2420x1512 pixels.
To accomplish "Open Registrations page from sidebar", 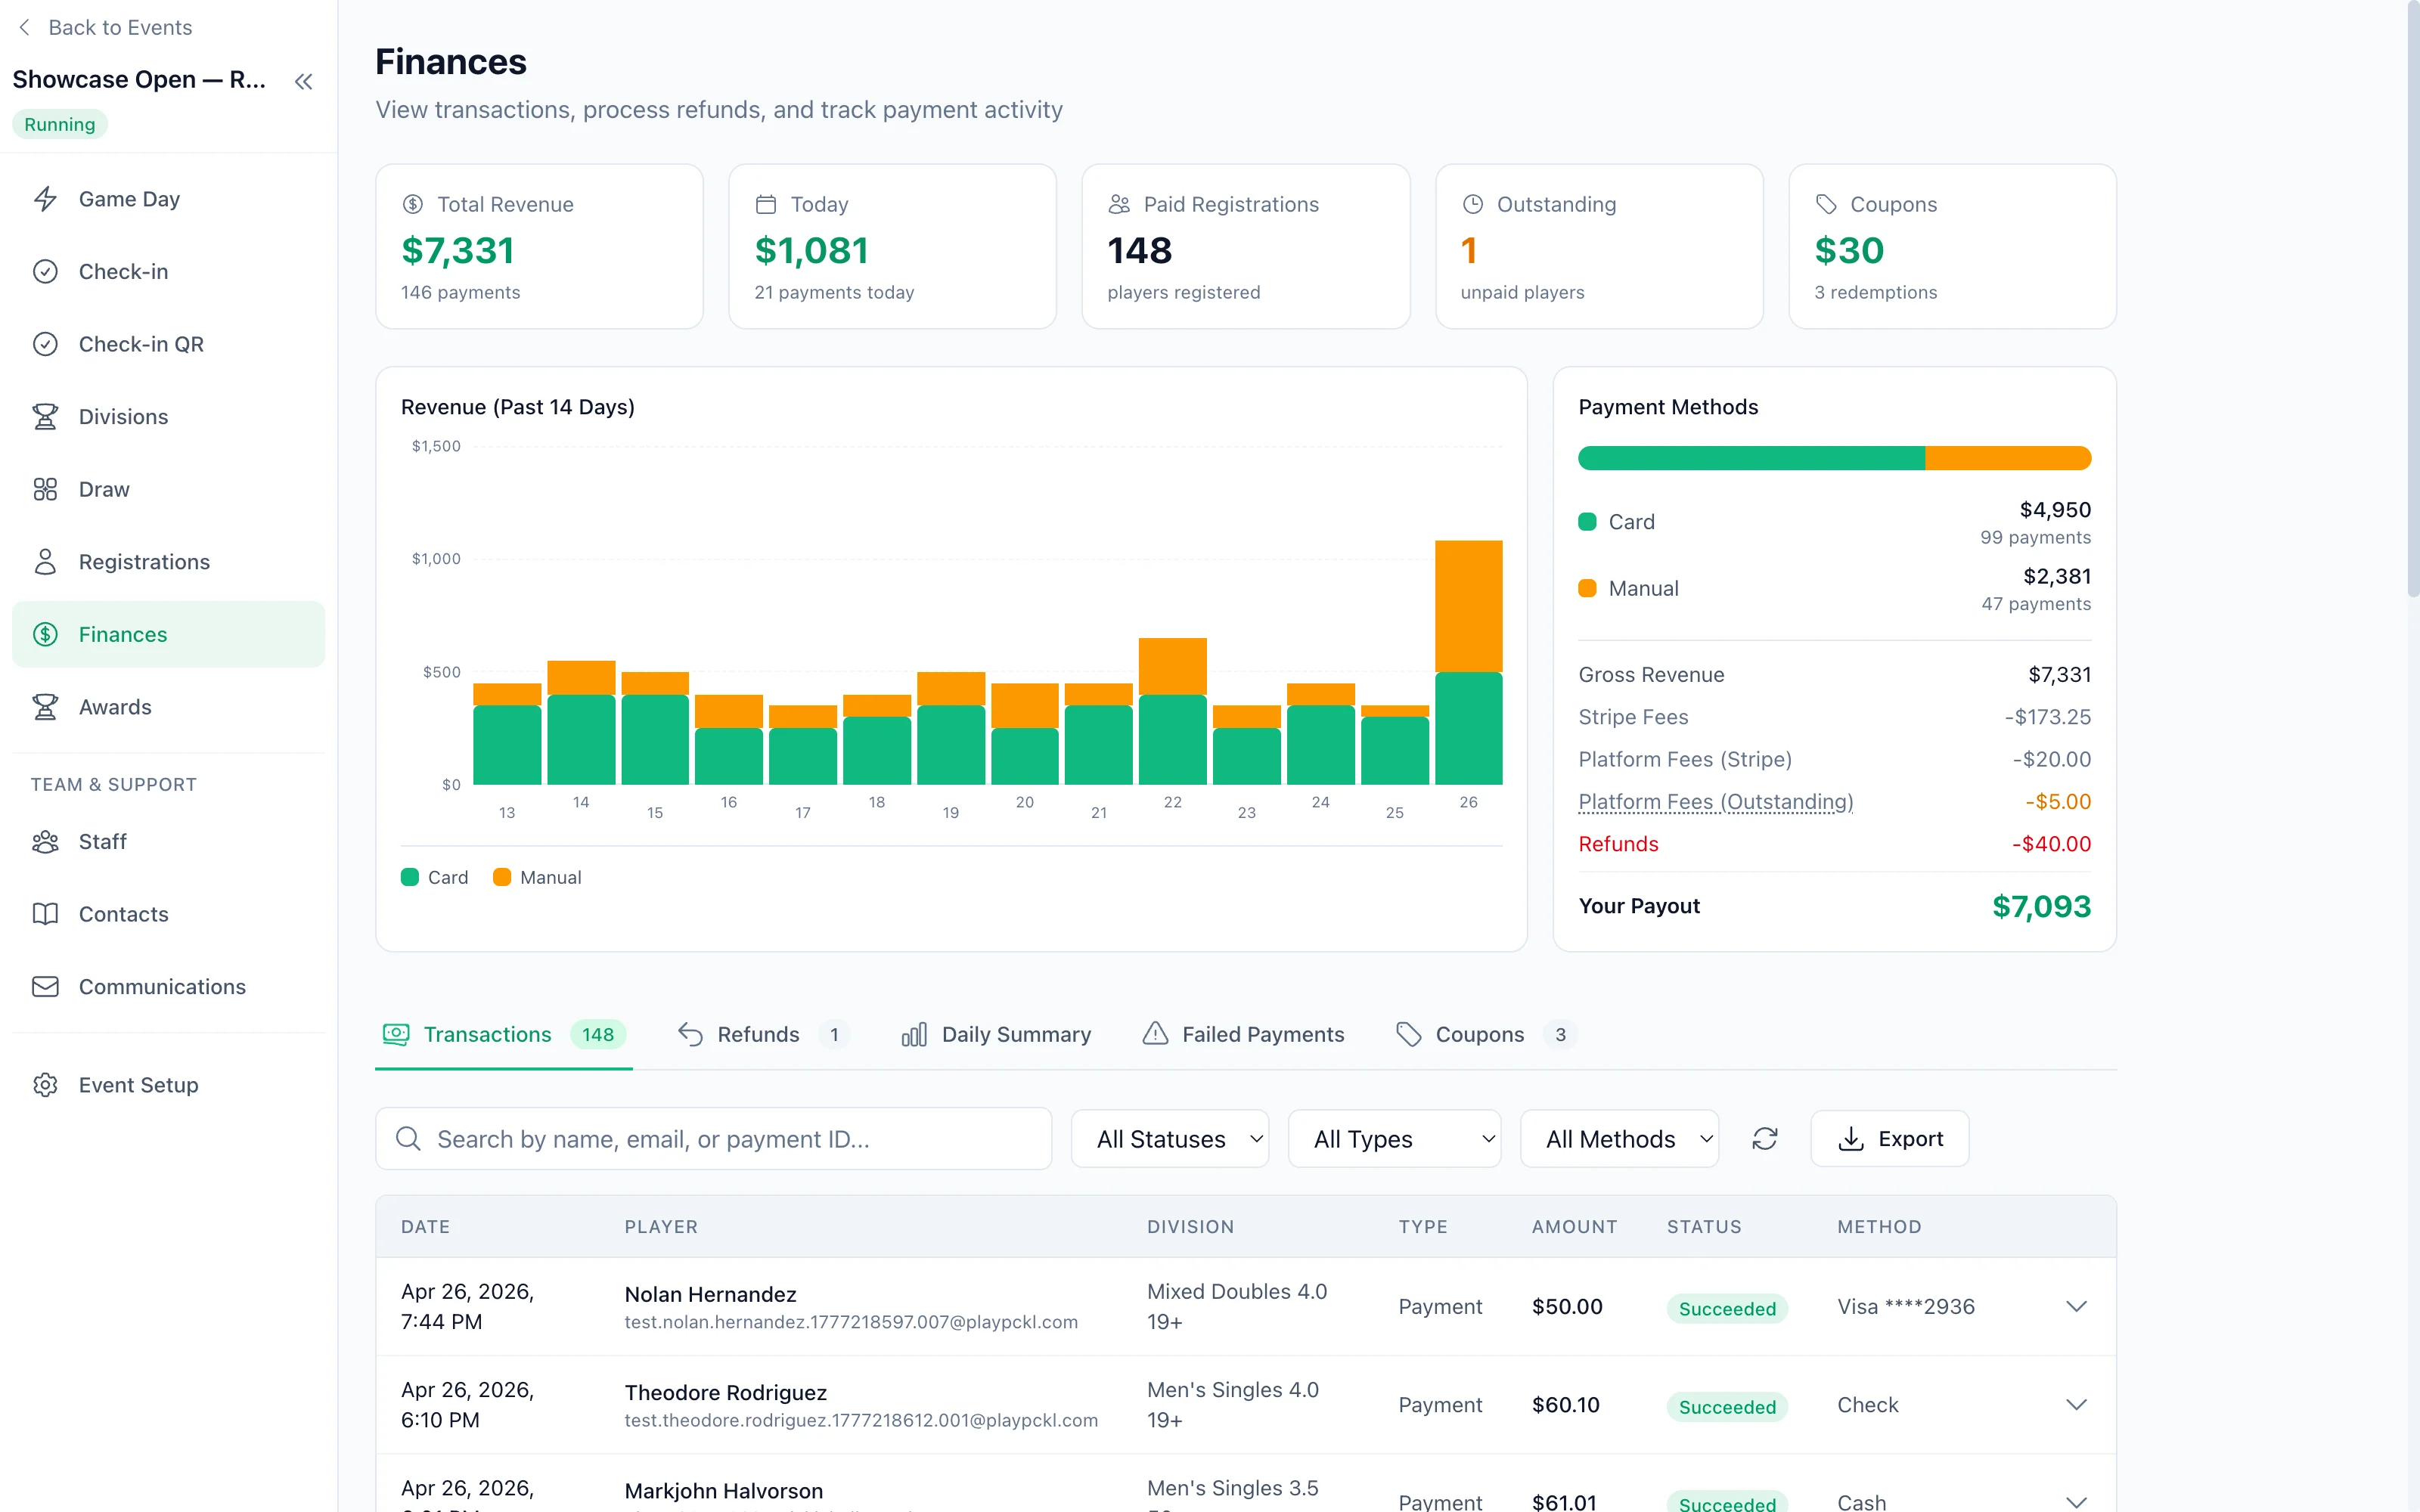I will [x=168, y=562].
